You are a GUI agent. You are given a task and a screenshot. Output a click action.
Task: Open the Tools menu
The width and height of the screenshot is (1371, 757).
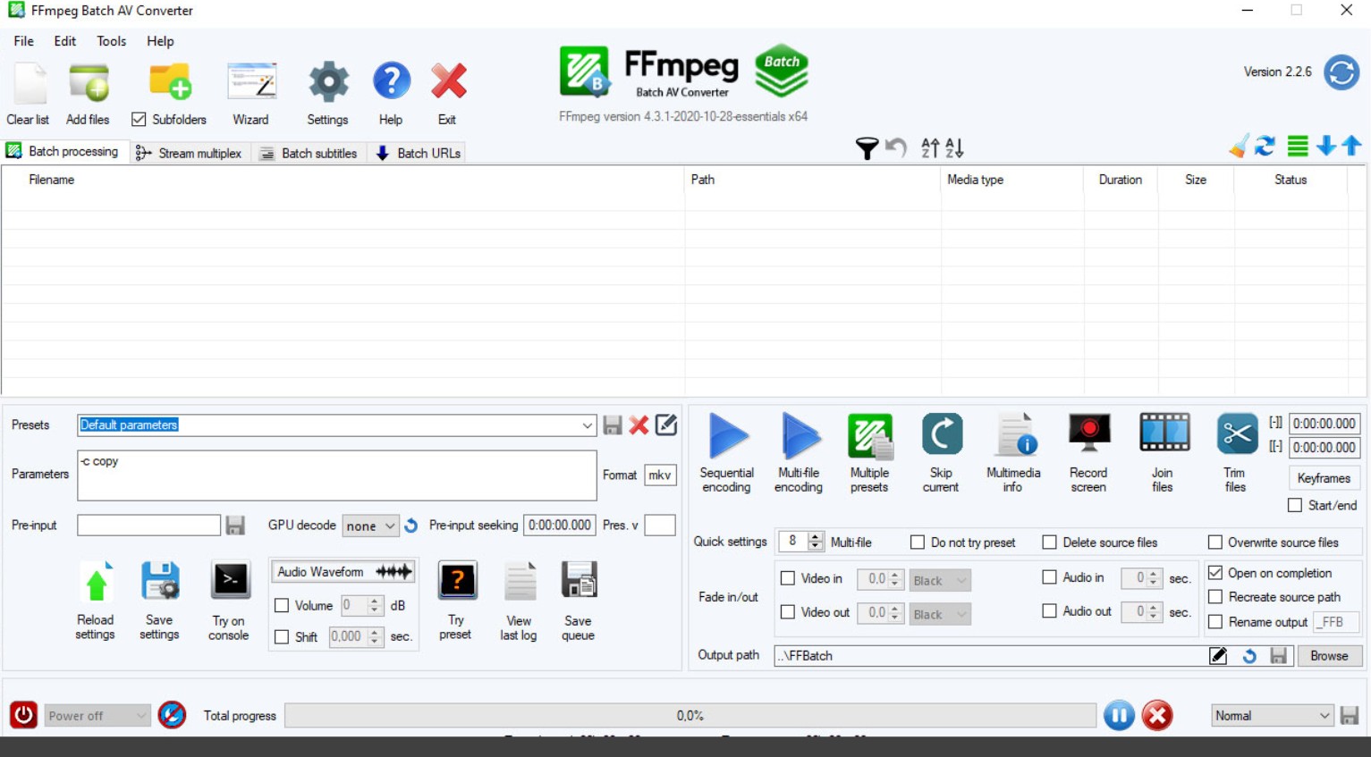pyautogui.click(x=112, y=41)
